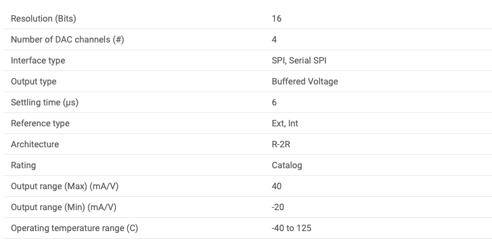This screenshot has height=240, width=492.
Task: Click the Ext, Int reference value
Action: point(285,124)
